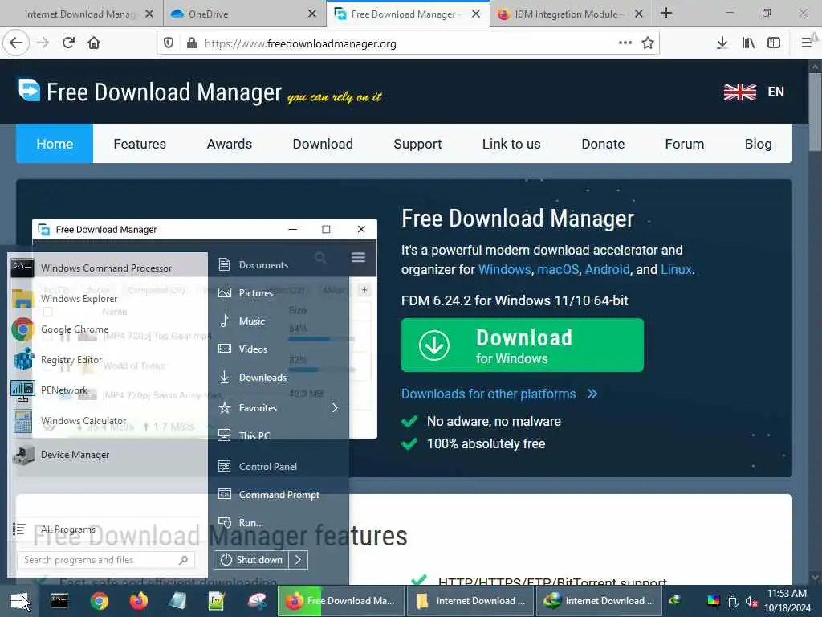The image size is (822, 617).
Task: Toggle the Firefox sidebar icon
Action: 774,43
